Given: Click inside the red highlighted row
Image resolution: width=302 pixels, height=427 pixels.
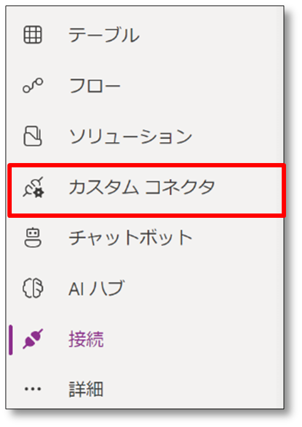Looking at the screenshot, I should point(146,190).
